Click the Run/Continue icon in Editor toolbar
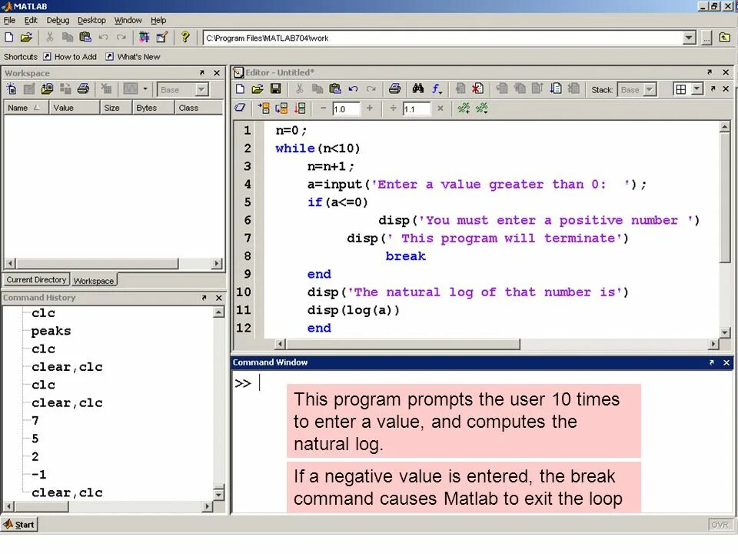 (x=556, y=88)
